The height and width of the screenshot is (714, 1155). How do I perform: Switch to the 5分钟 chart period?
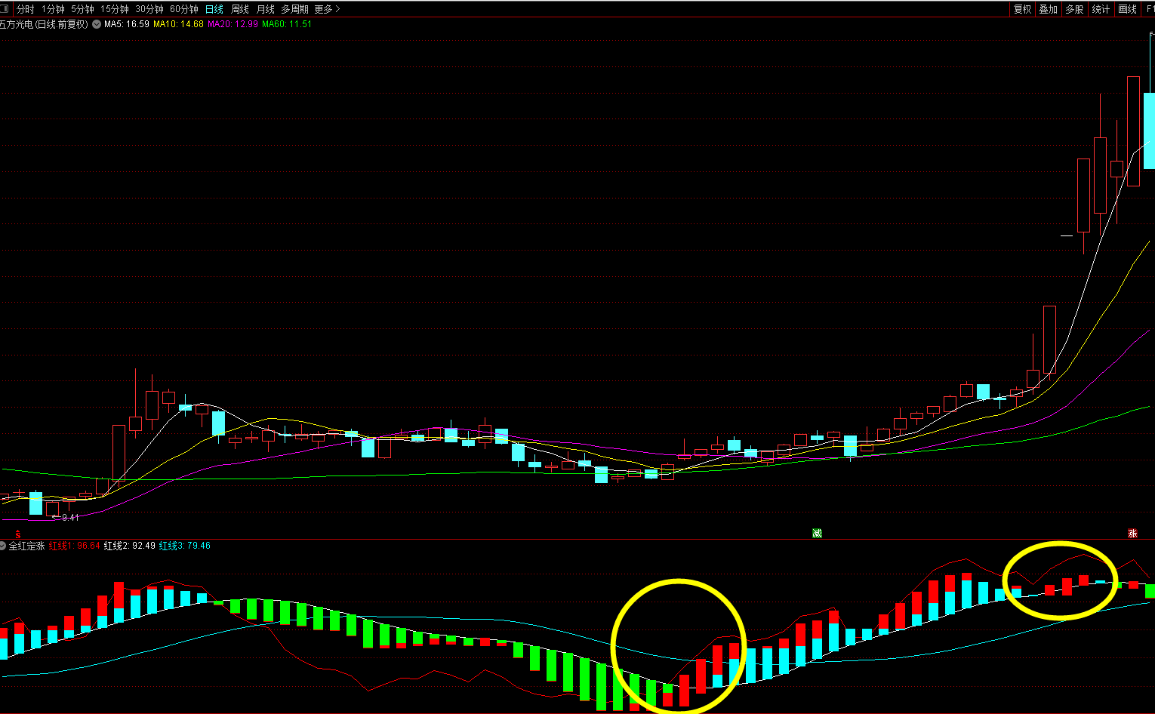82,9
